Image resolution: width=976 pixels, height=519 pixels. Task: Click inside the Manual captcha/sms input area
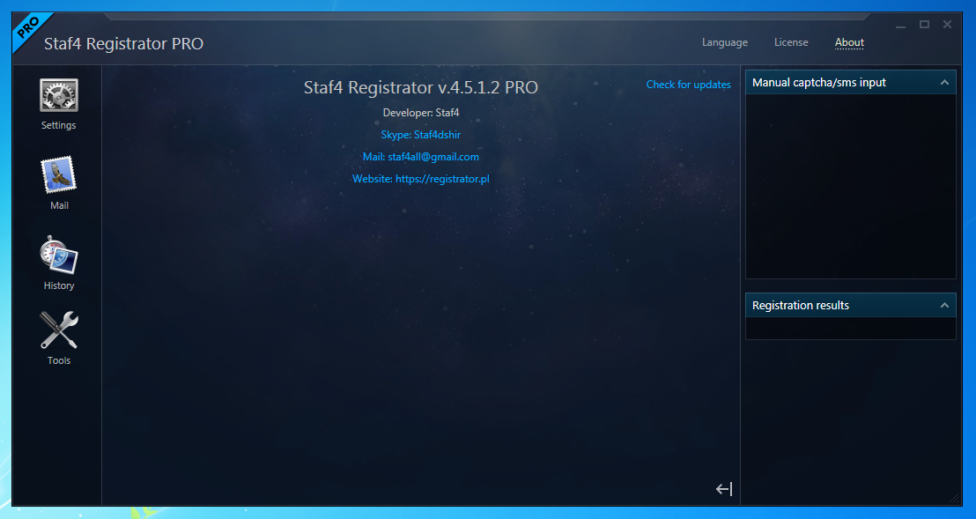[850, 185]
